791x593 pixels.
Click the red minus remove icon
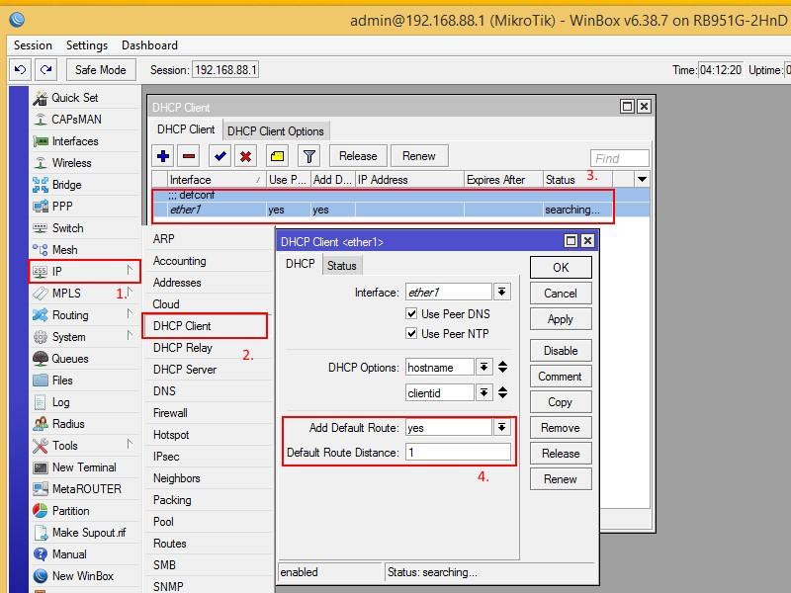[189, 156]
